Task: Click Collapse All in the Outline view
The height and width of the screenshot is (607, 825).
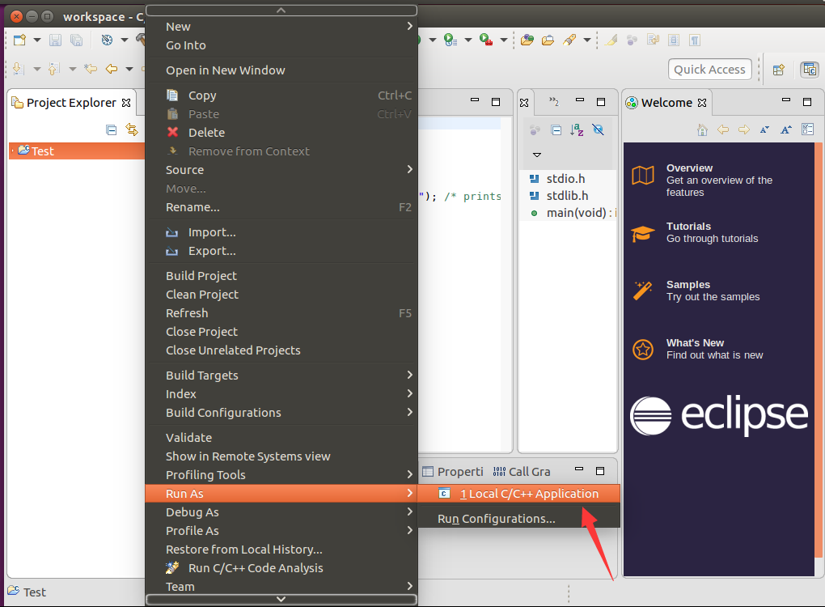Action: pos(556,130)
